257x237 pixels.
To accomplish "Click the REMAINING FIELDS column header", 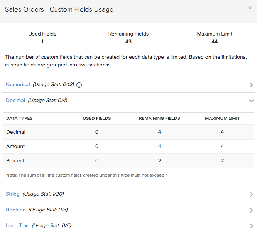I will (159, 118).
